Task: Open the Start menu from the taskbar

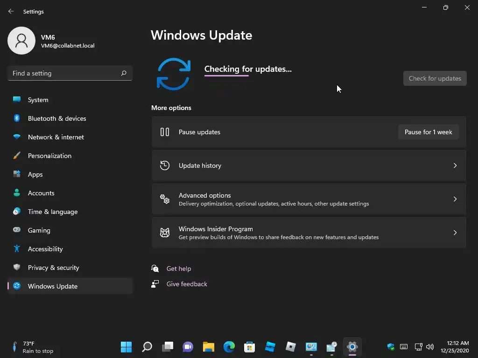Action: [x=126, y=347]
